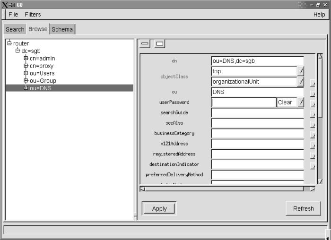Collapse the dc=sgb tree node

coord(17,51)
